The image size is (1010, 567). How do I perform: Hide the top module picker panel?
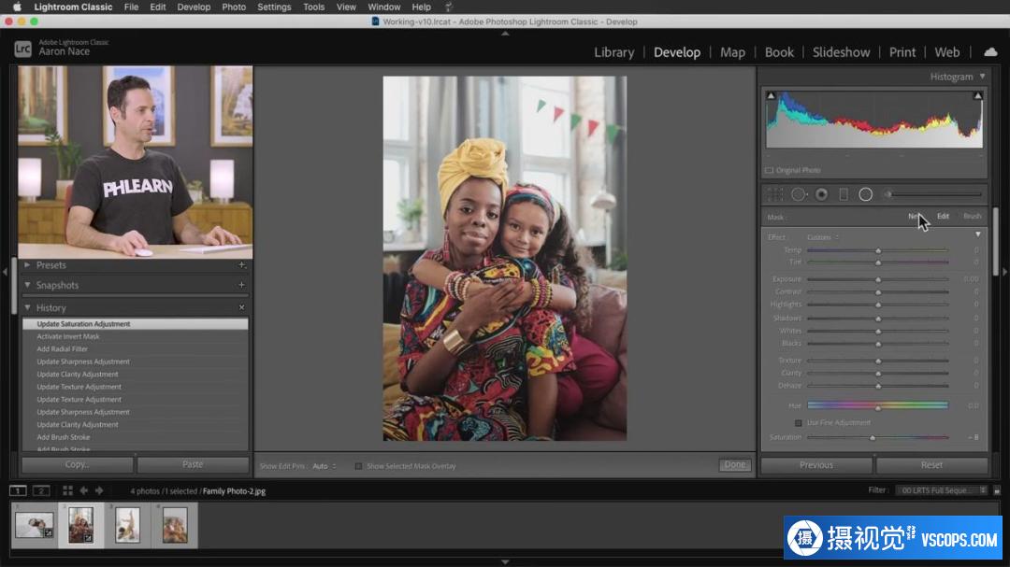(505, 34)
